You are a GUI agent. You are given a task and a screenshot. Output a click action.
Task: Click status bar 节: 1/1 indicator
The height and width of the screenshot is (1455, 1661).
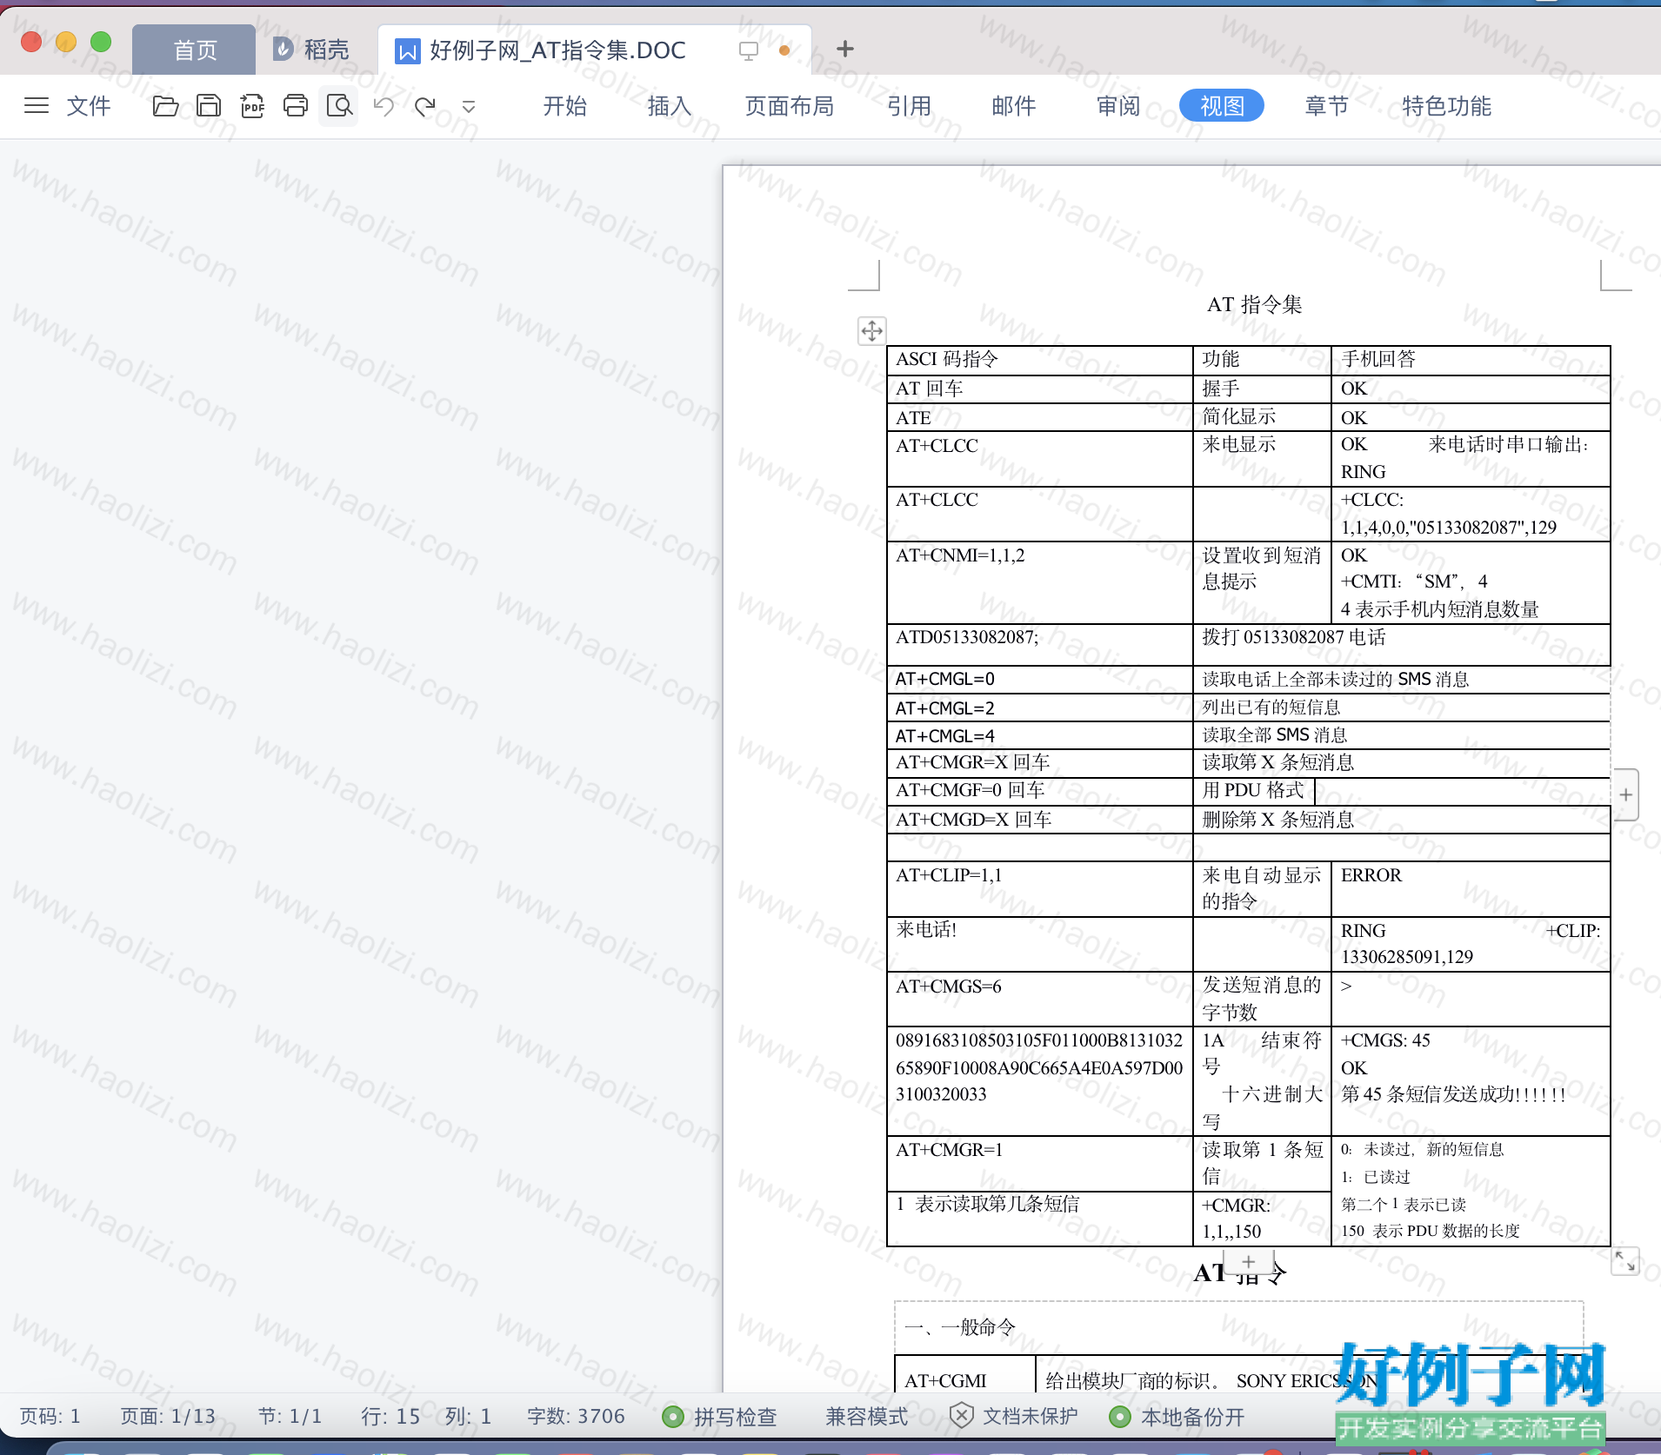(x=290, y=1416)
